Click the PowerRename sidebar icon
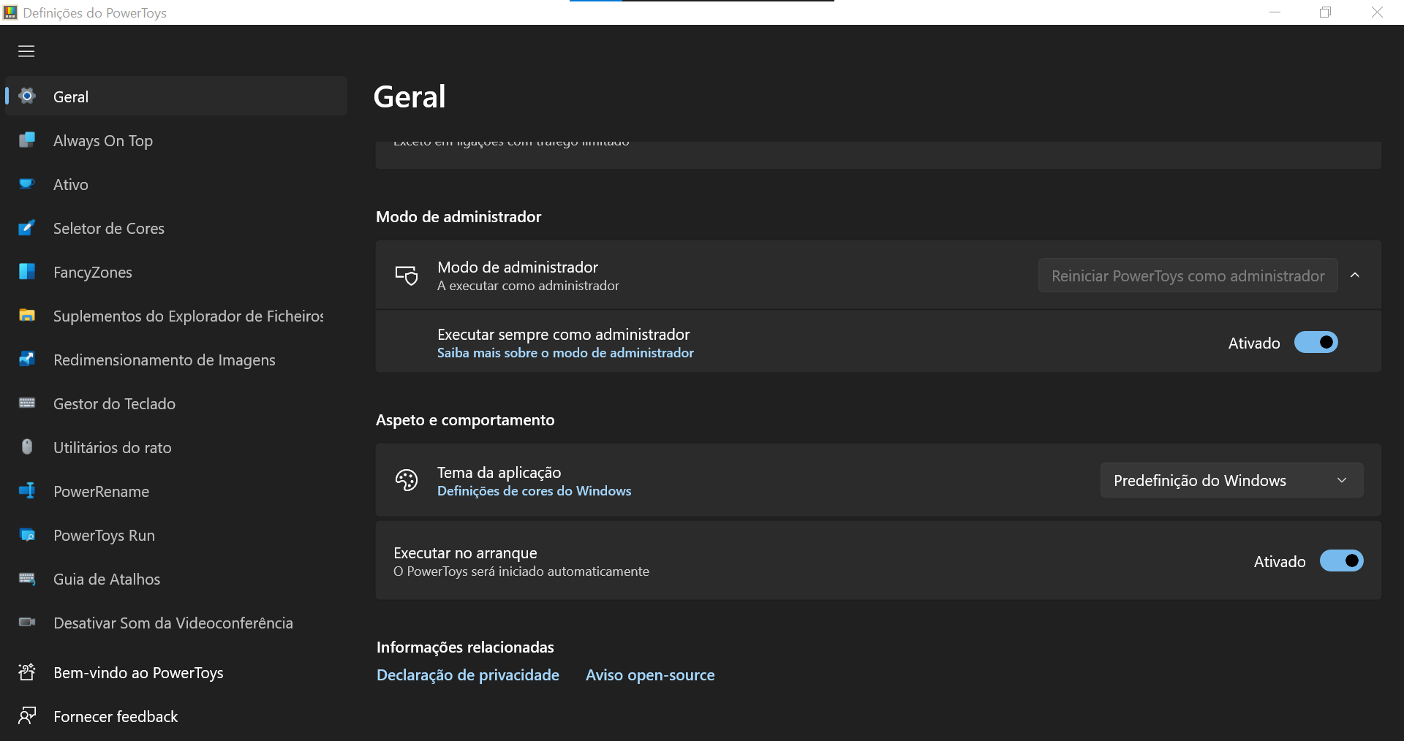 pyautogui.click(x=26, y=491)
